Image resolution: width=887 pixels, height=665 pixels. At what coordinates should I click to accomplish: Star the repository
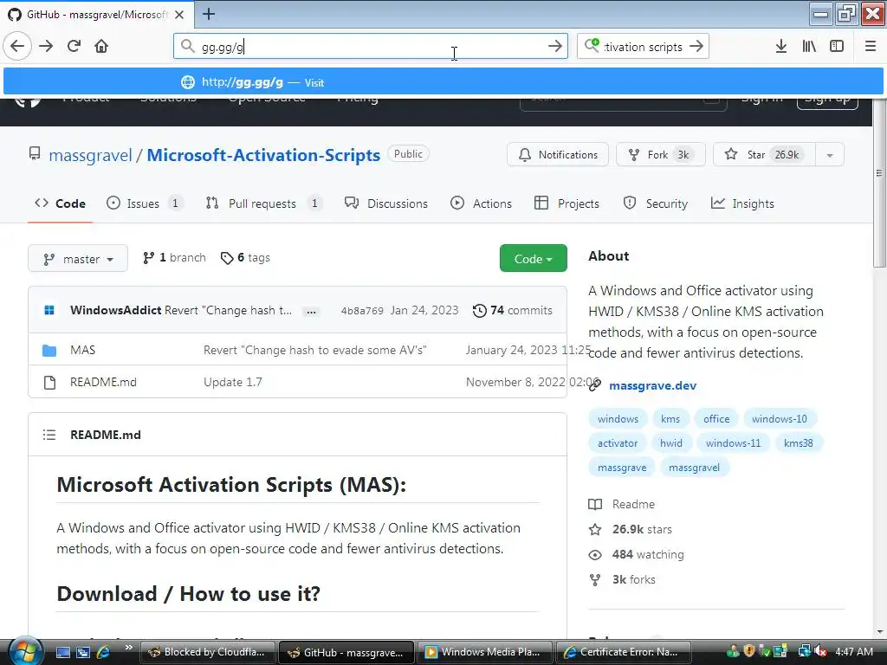[x=764, y=154]
